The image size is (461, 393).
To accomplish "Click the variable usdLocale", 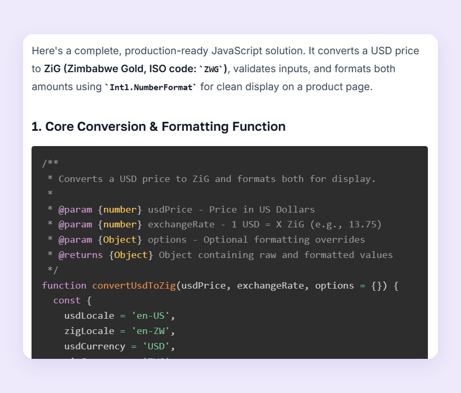I will tap(89, 316).
